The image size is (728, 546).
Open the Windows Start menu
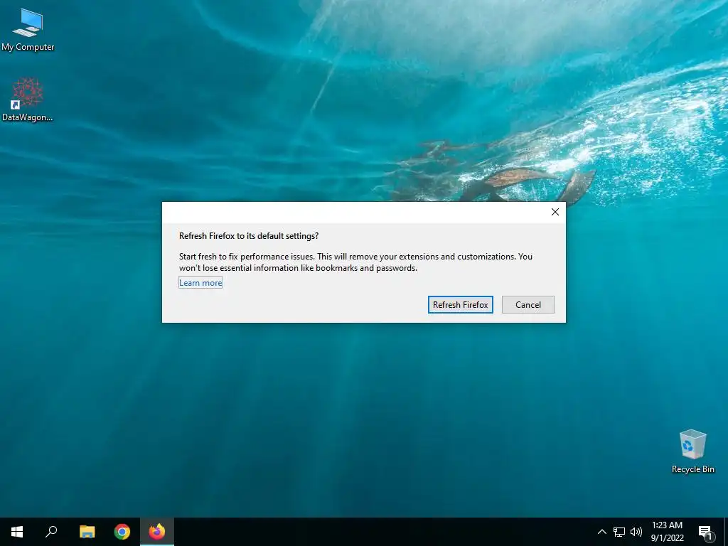[x=17, y=532]
